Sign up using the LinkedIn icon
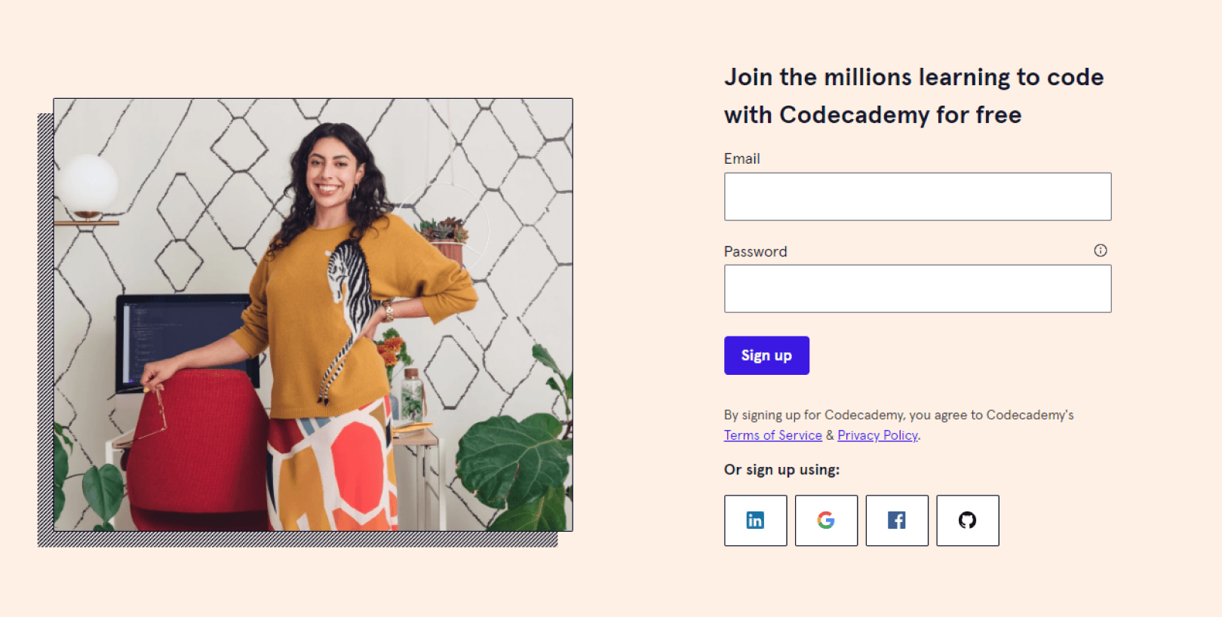Viewport: 1222px width, 617px height. point(755,520)
